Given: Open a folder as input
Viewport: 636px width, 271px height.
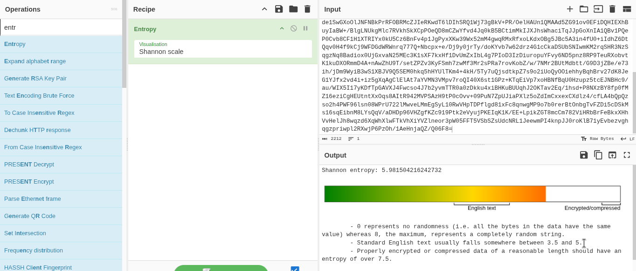Looking at the screenshot, I should [x=584, y=9].
